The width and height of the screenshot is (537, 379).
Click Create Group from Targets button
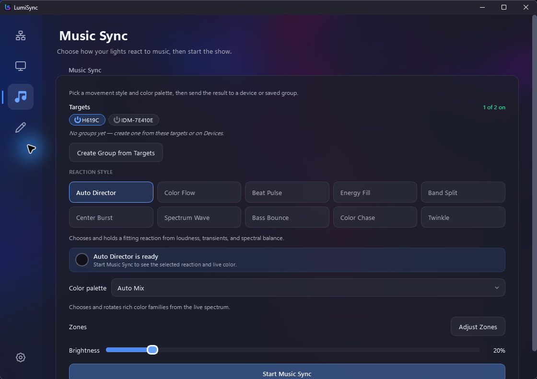click(x=116, y=153)
